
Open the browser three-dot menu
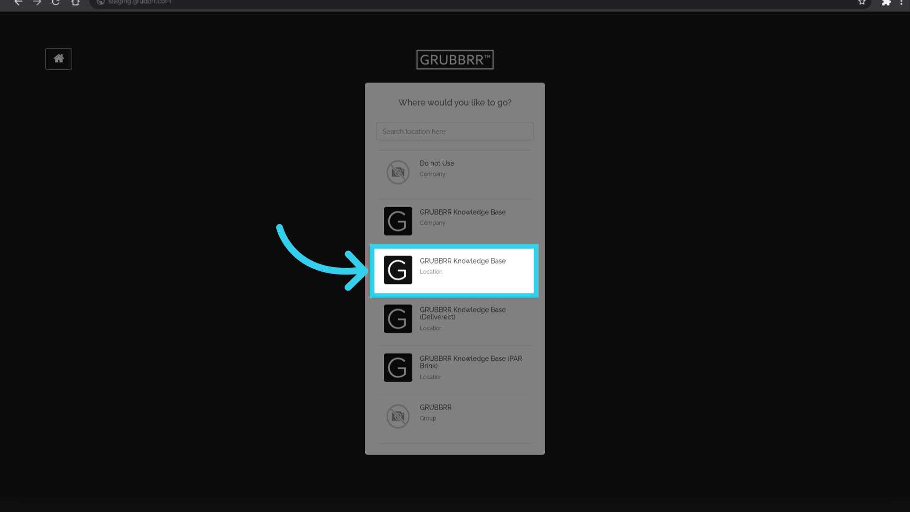pos(901,2)
